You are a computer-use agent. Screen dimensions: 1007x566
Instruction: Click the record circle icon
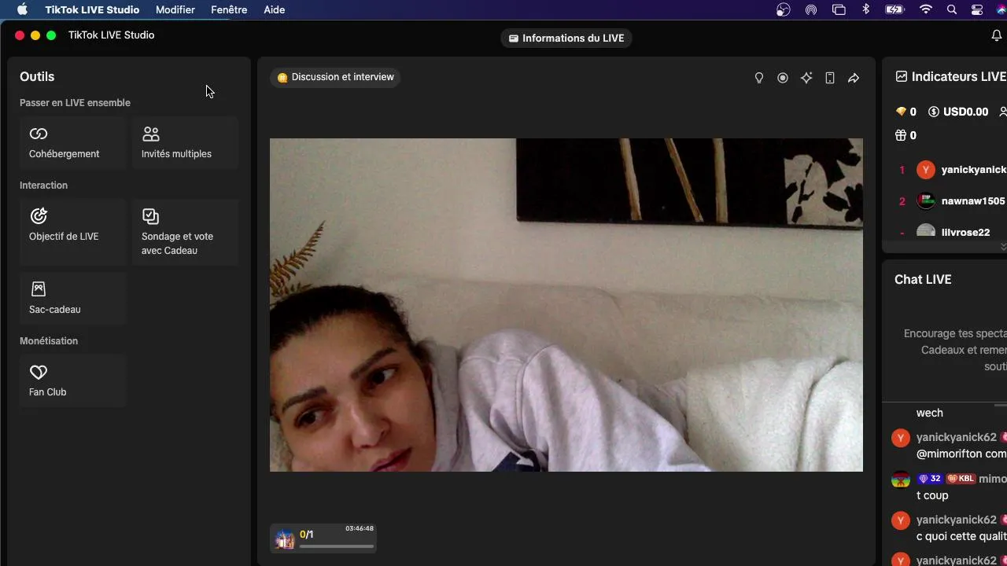click(x=783, y=78)
